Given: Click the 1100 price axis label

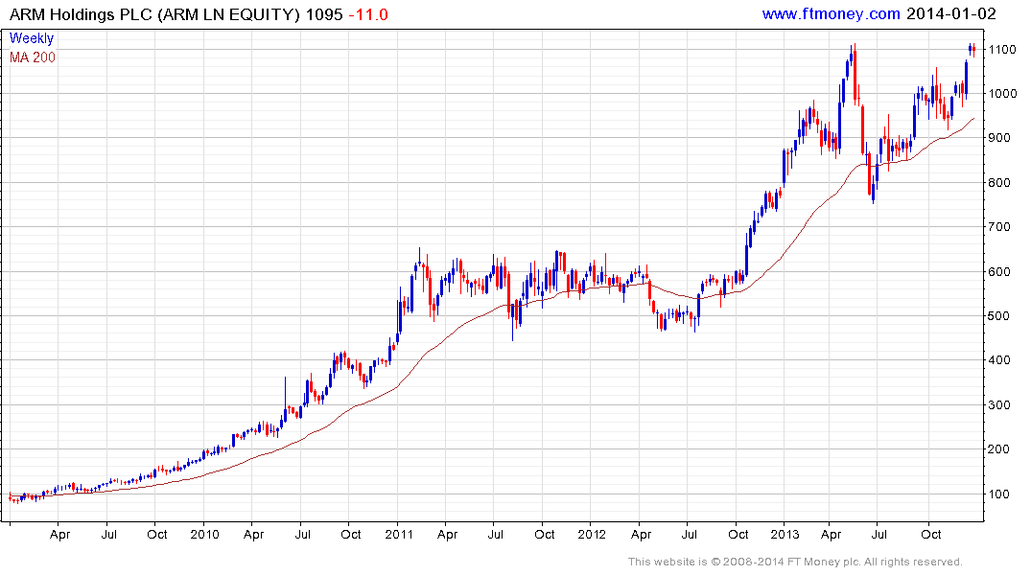Looking at the screenshot, I should pyautogui.click(x=1002, y=49).
